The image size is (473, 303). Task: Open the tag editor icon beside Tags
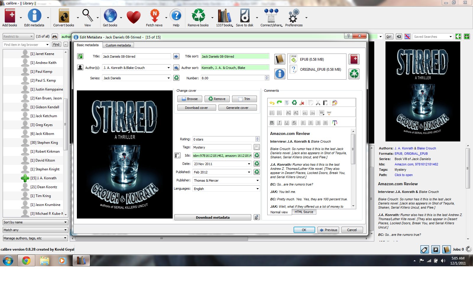(x=257, y=147)
